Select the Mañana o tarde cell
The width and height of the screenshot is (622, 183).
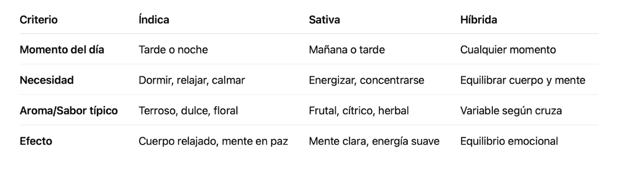(x=347, y=50)
